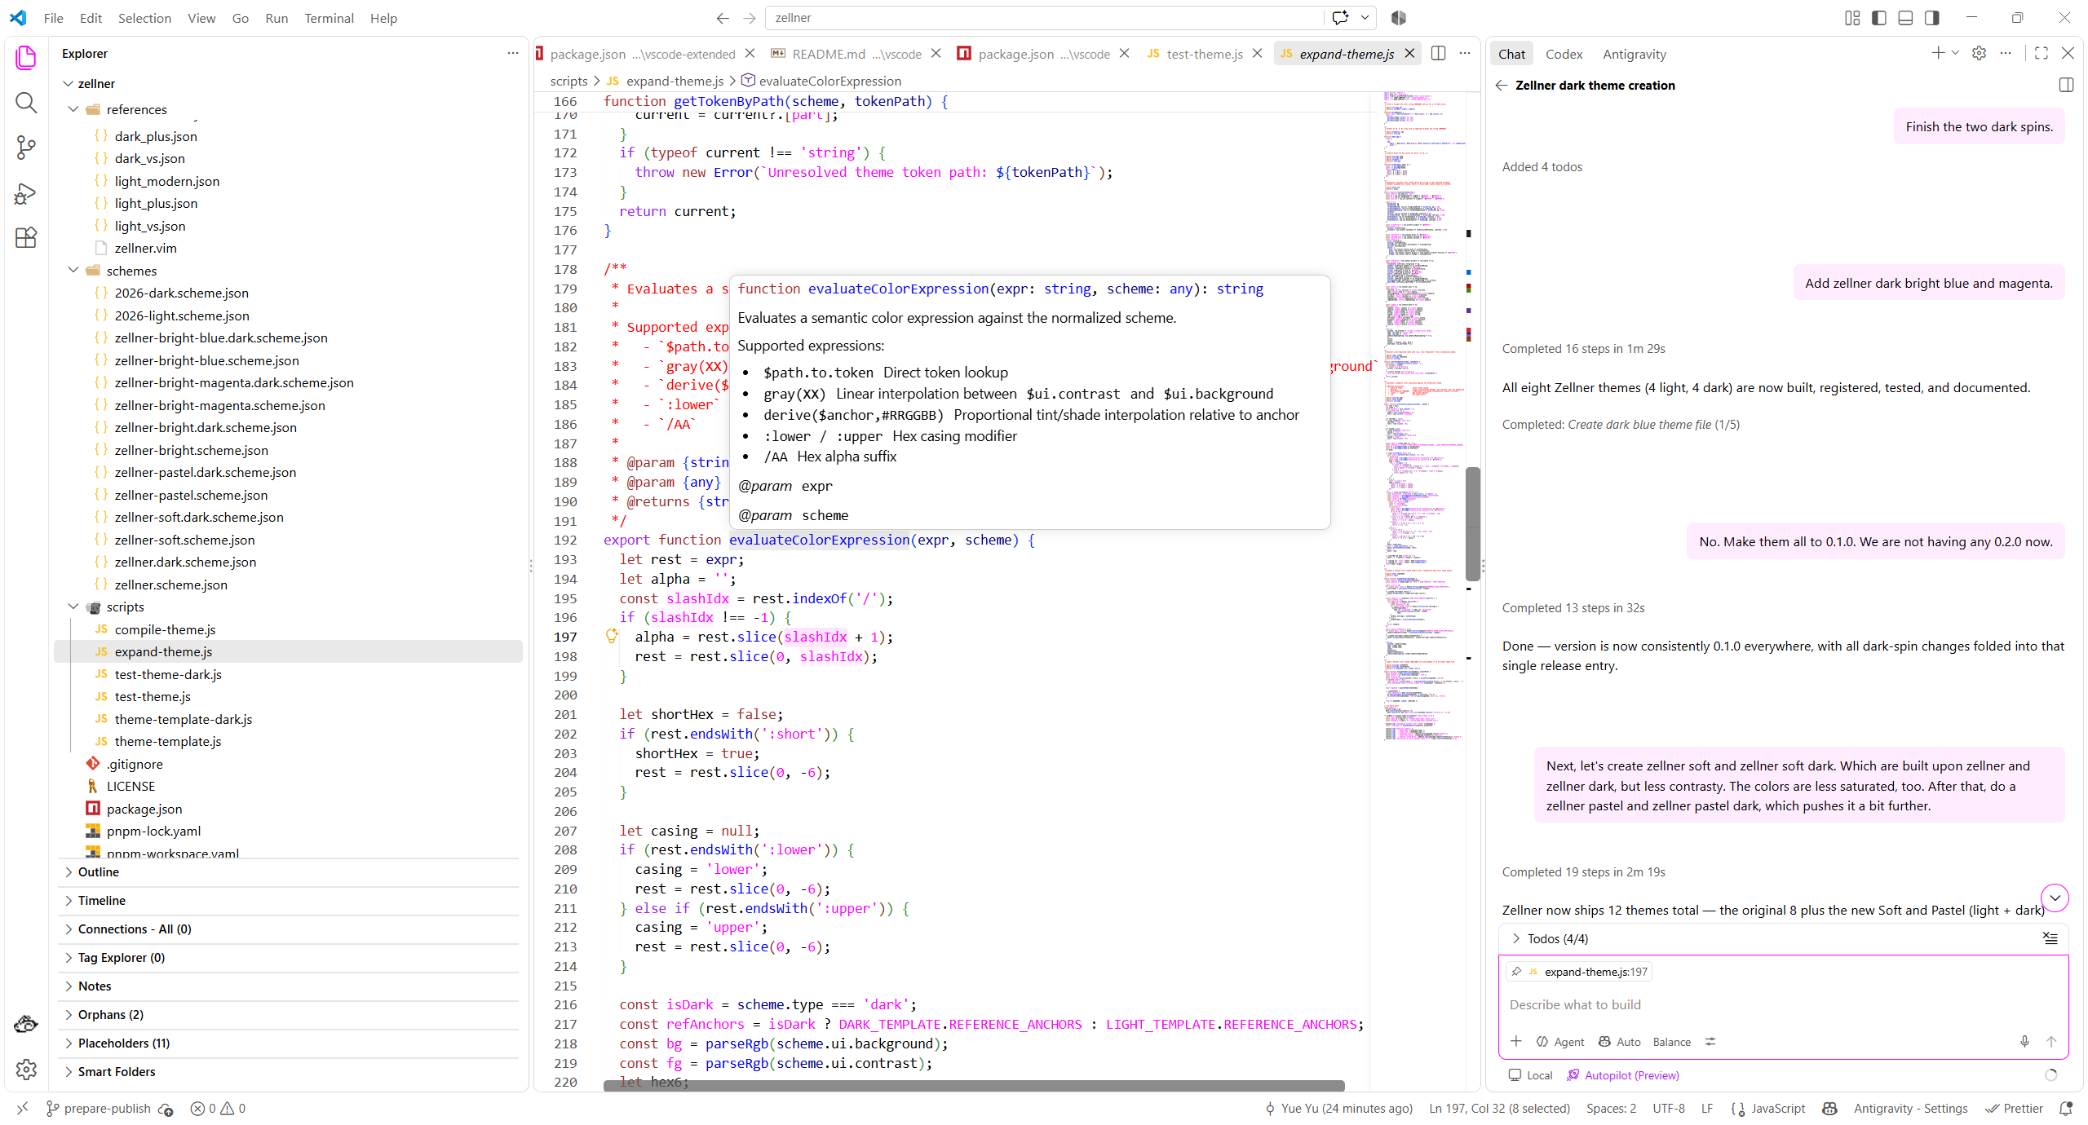
Task: Open editor More Actions ellipsis menu
Action: click(1465, 54)
